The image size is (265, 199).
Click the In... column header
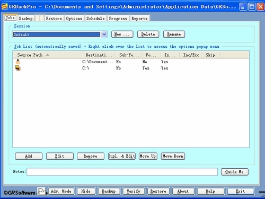(x=170, y=55)
